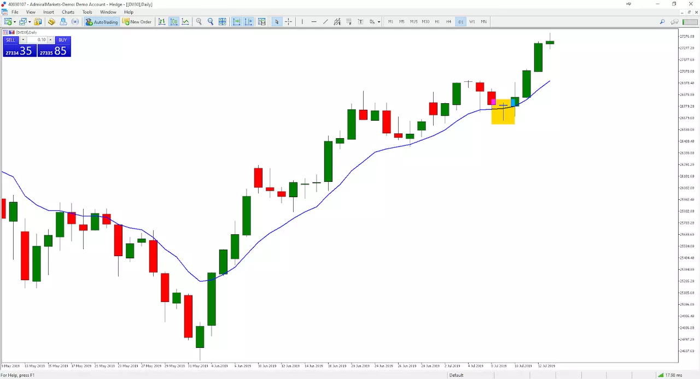700x379 pixels.
Task: Open the search magnifier icon
Action: (662, 22)
